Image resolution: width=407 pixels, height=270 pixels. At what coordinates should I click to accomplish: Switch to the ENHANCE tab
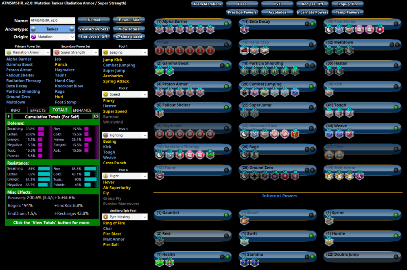(x=82, y=110)
